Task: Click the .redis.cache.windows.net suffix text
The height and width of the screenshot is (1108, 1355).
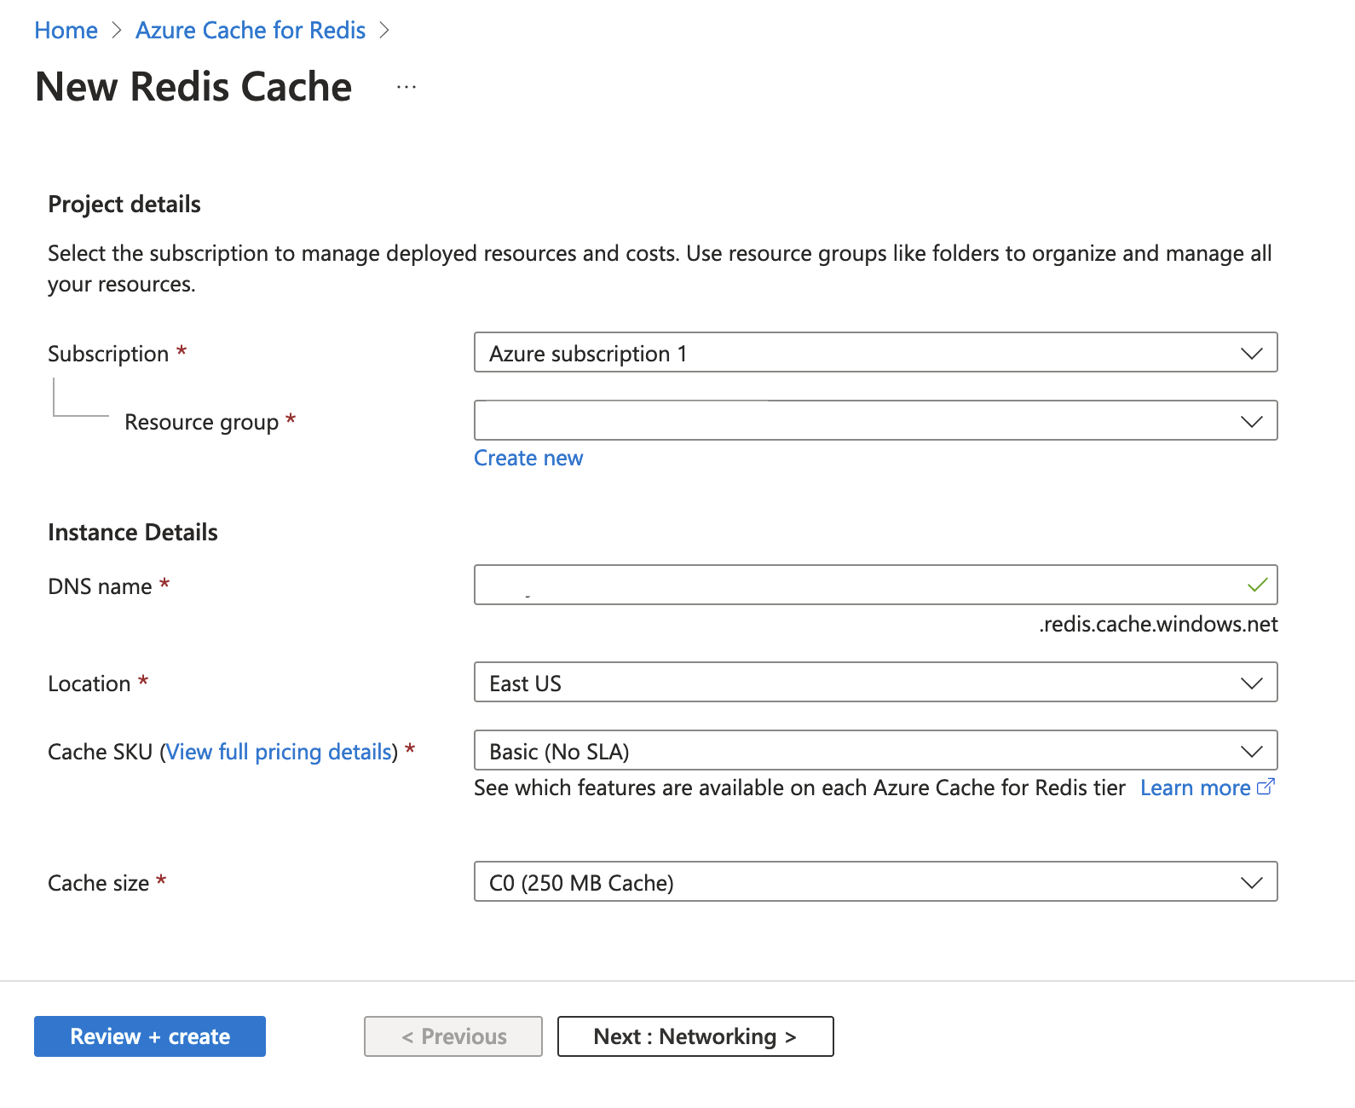Action: (x=1158, y=625)
